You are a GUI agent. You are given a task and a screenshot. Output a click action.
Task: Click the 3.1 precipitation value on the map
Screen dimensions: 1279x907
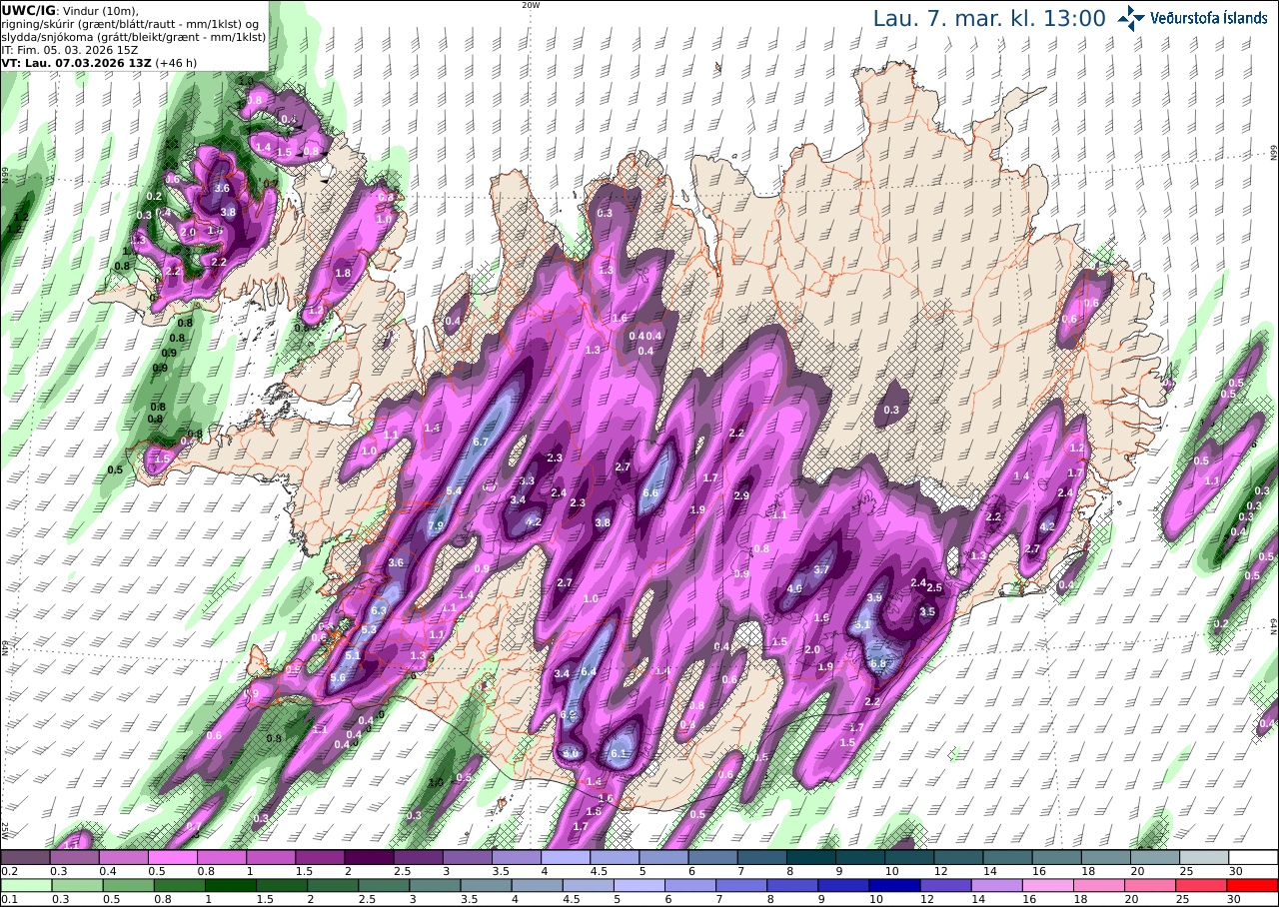click(863, 624)
